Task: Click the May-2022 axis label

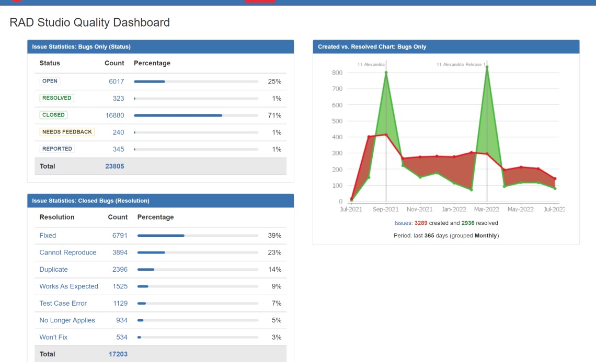Action: (x=521, y=209)
